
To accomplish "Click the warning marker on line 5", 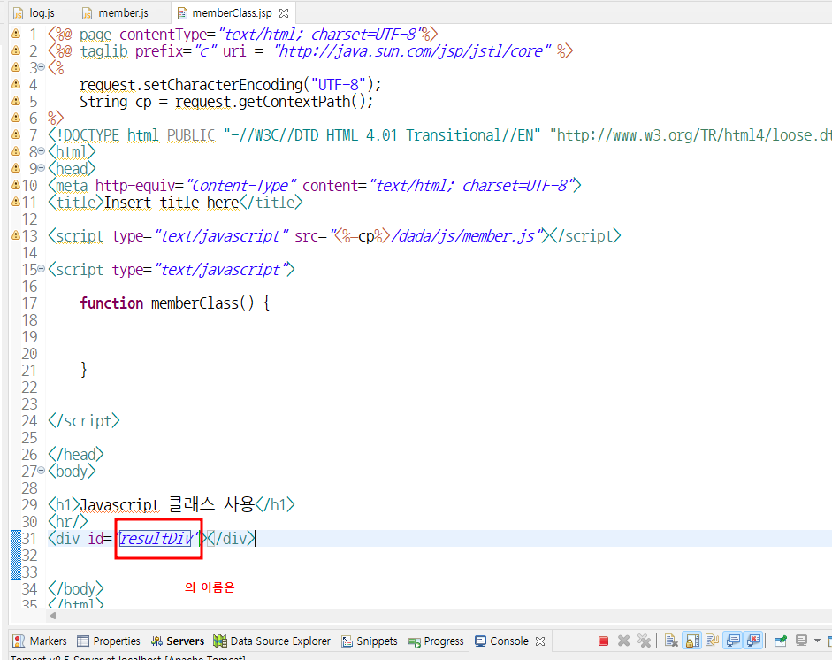I will click(x=16, y=101).
